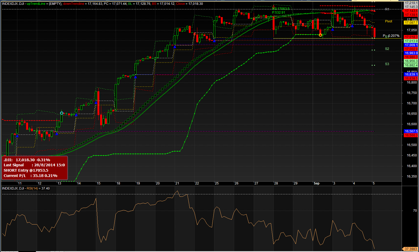Click the blue 16,983.9 price tag
This screenshot has width=419, height=252.
click(411, 53)
